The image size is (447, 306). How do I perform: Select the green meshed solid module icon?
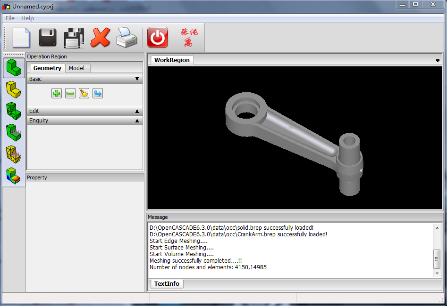[x=14, y=111]
